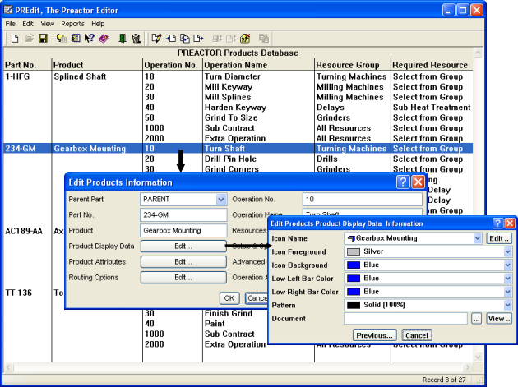Click the greyed document sort icon
Screen dimensions: 518x387
click(x=231, y=39)
